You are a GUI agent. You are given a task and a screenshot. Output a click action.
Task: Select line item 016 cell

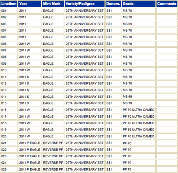tap(9, 110)
